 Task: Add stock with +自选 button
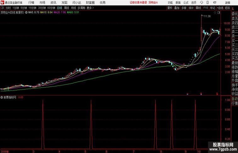click(x=220, y=8)
